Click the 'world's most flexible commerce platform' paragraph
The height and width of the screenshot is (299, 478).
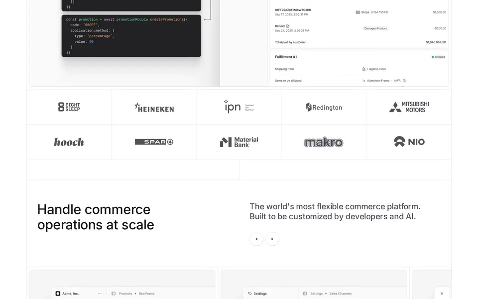coord(335,211)
